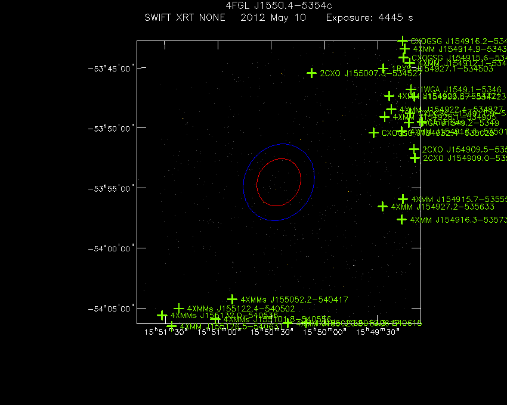Click the Exposure: 4445 s text
Image resolution: width=507 pixels, height=405 pixels.
point(370,18)
